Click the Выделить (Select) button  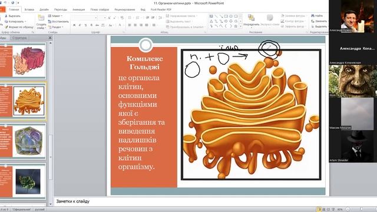pos(319,26)
